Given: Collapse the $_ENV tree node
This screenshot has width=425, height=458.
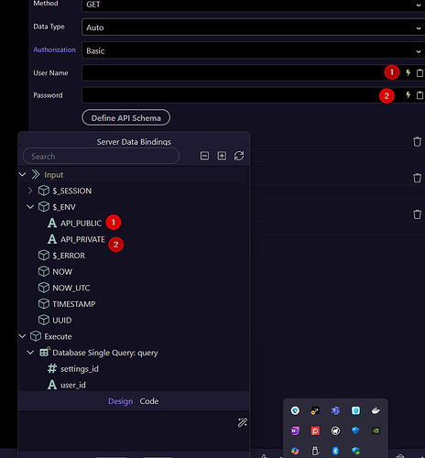Looking at the screenshot, I should (x=30, y=207).
